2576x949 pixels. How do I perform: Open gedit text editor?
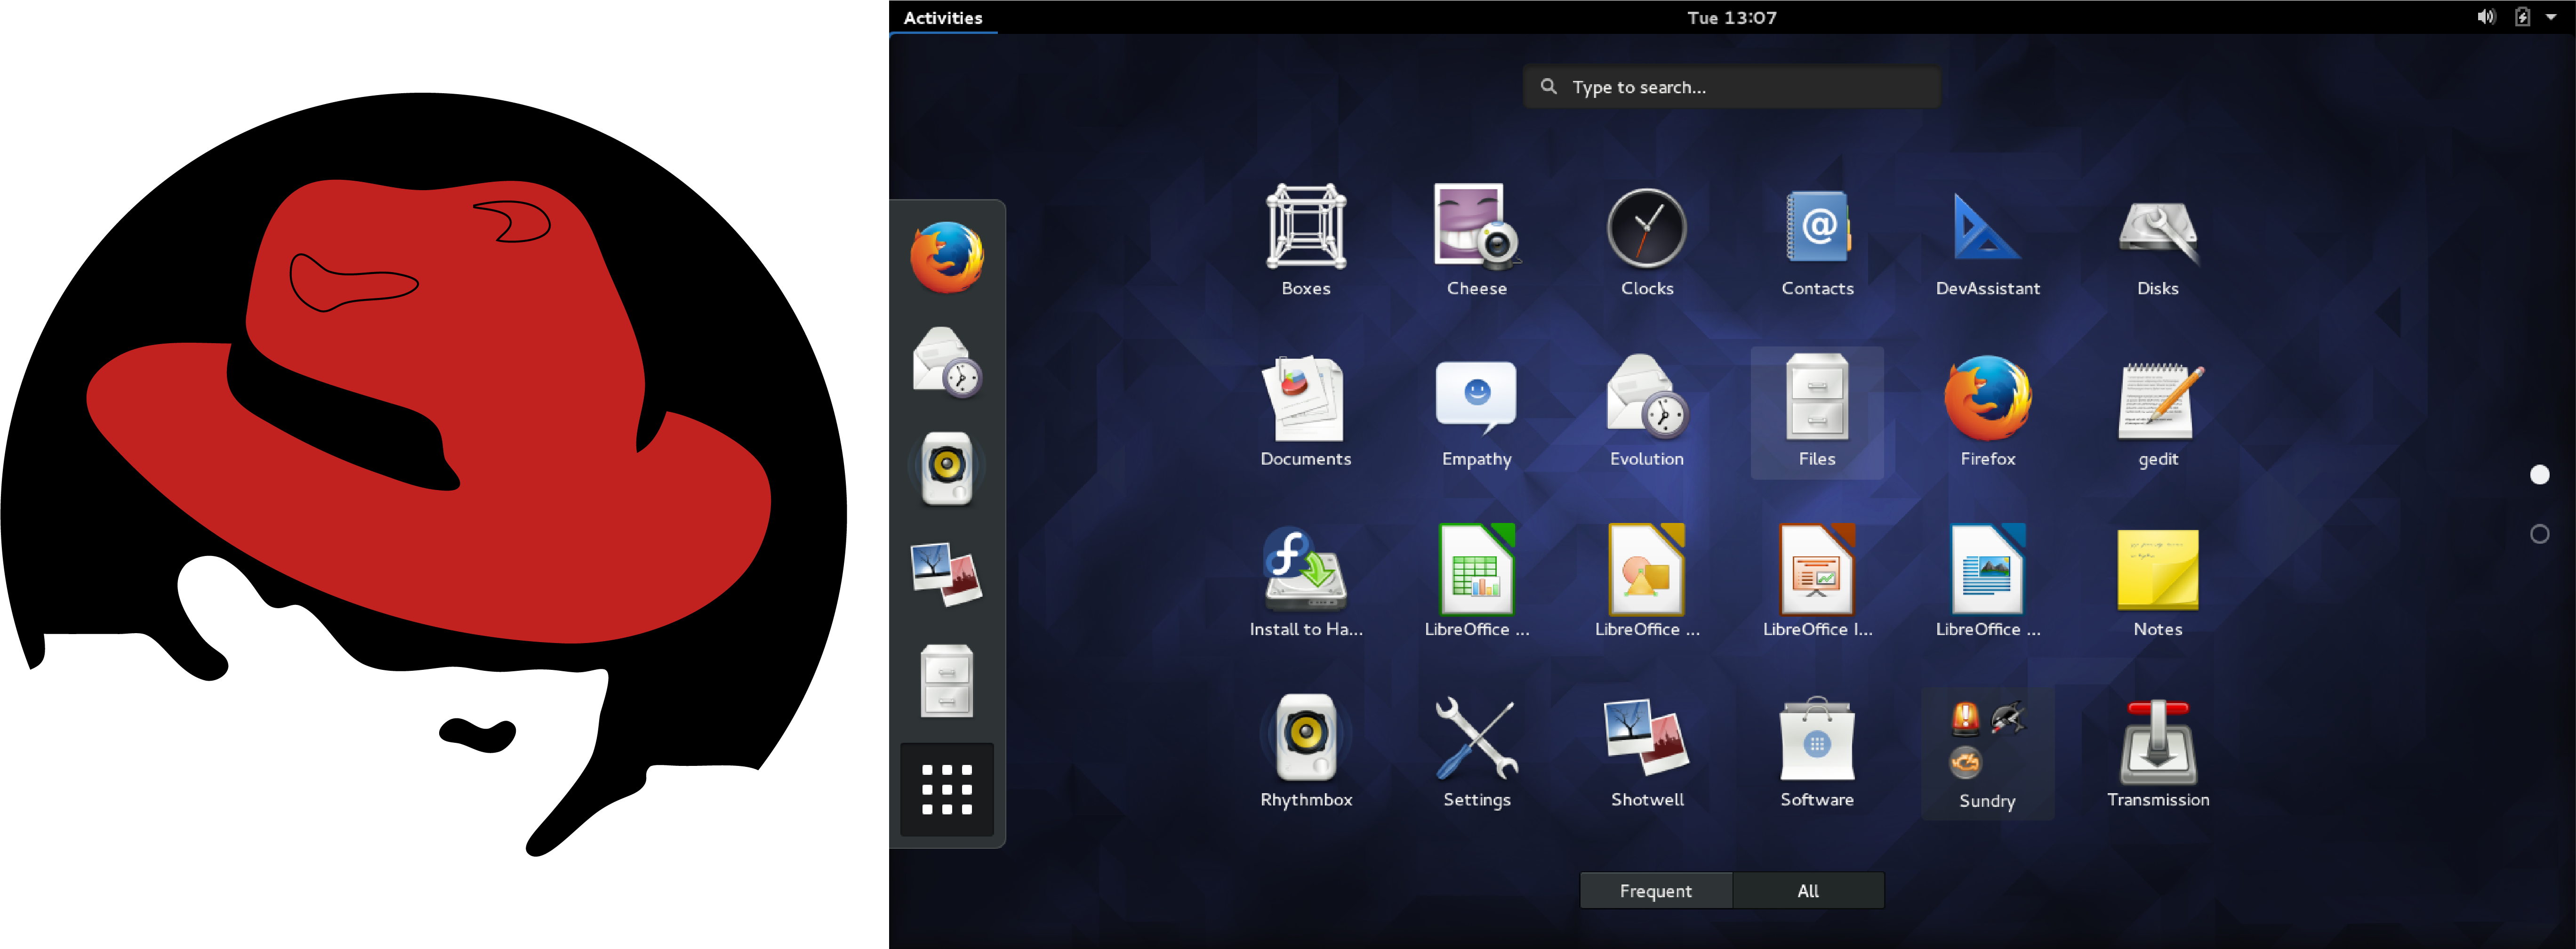[x=2157, y=412]
